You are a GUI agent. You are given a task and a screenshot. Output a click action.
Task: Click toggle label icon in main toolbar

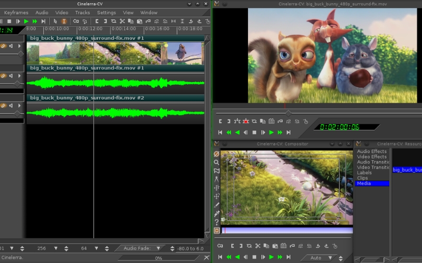click(x=148, y=21)
